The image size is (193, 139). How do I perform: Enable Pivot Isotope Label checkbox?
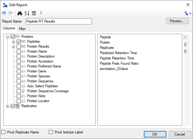(x=51, y=132)
